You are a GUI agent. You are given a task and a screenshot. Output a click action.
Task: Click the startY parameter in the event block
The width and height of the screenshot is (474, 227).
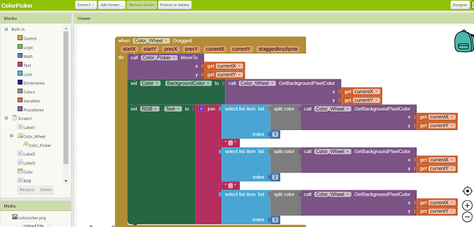click(x=150, y=49)
